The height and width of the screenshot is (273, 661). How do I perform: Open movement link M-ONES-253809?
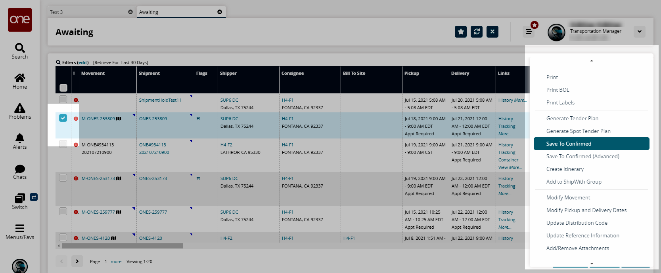tap(98, 119)
